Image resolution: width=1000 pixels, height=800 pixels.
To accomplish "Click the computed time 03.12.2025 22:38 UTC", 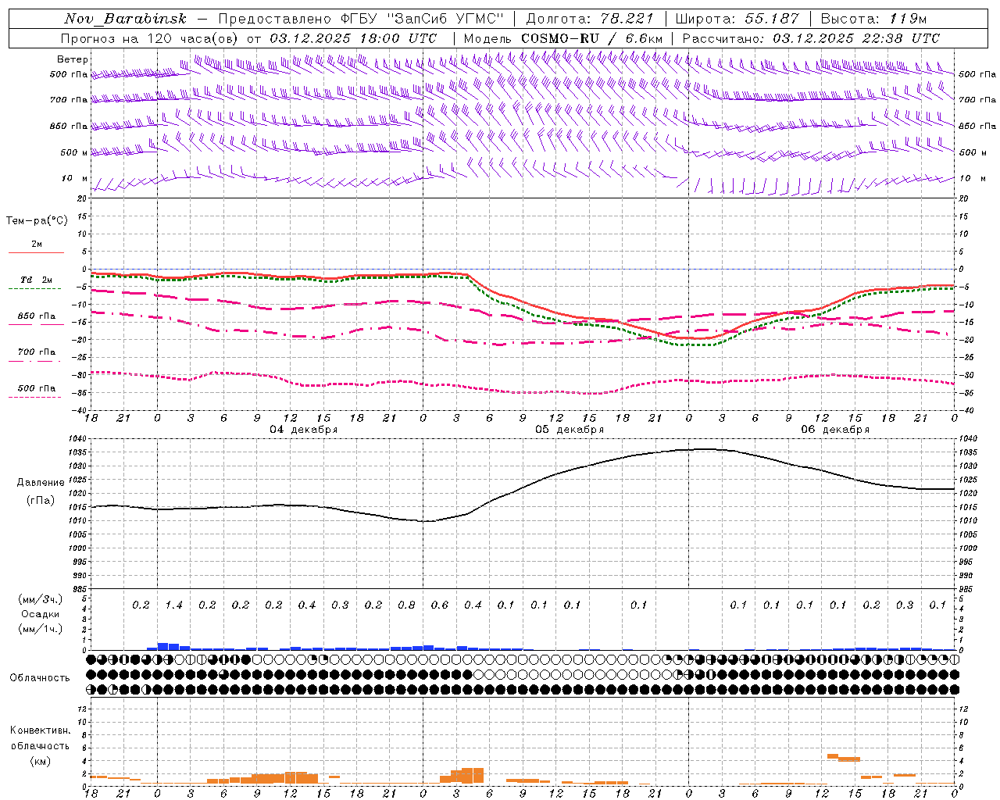I will [856, 38].
